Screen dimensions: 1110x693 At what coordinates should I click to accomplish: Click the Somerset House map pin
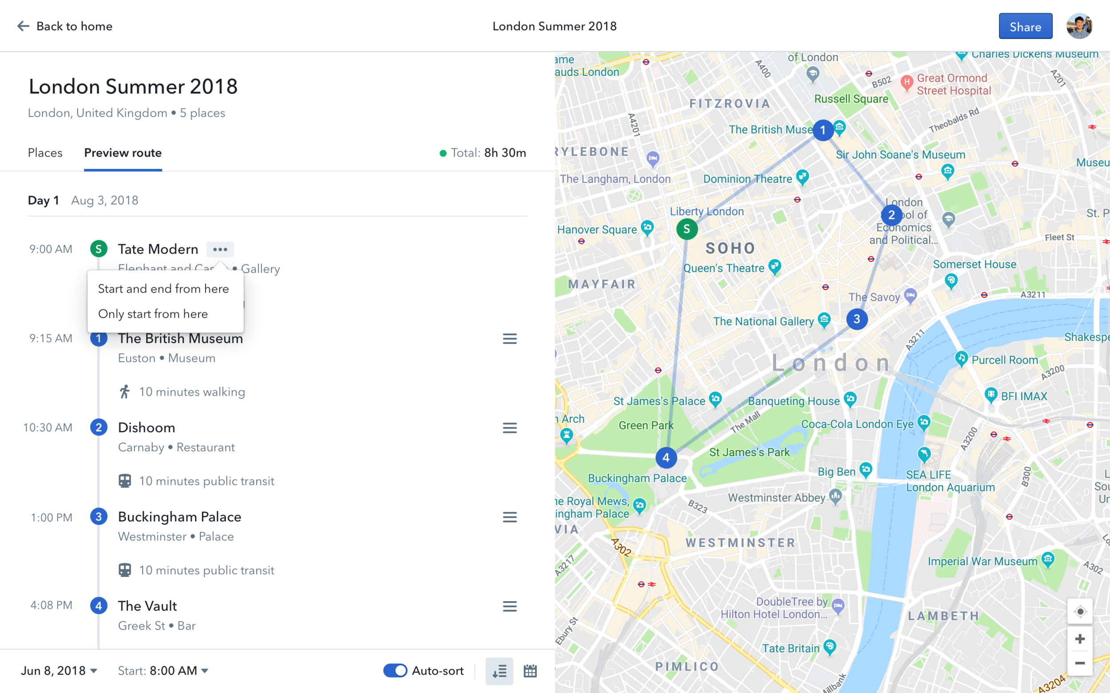[951, 282]
